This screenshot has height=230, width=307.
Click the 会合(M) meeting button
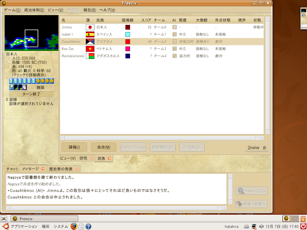104,147
